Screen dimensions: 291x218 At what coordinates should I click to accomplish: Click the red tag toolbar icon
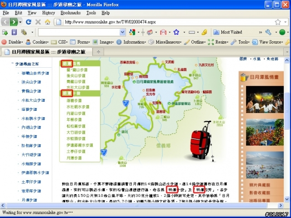click(x=150, y=32)
